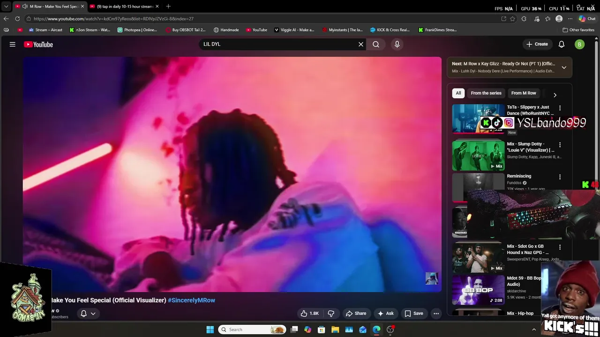The image size is (600, 337).
Task: Open options for TaTa Slippery video
Action: (x=560, y=108)
